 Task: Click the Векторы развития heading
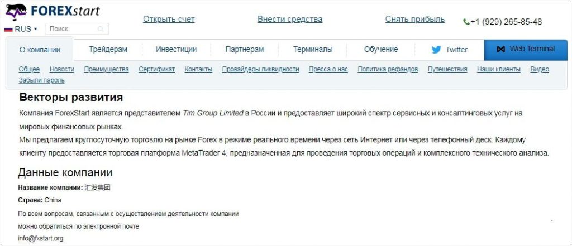pos(71,98)
